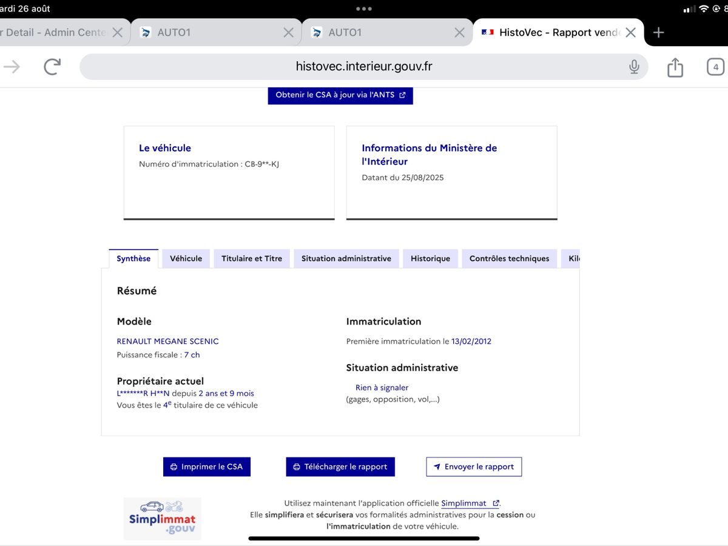Open the share sheet

pos(675,67)
